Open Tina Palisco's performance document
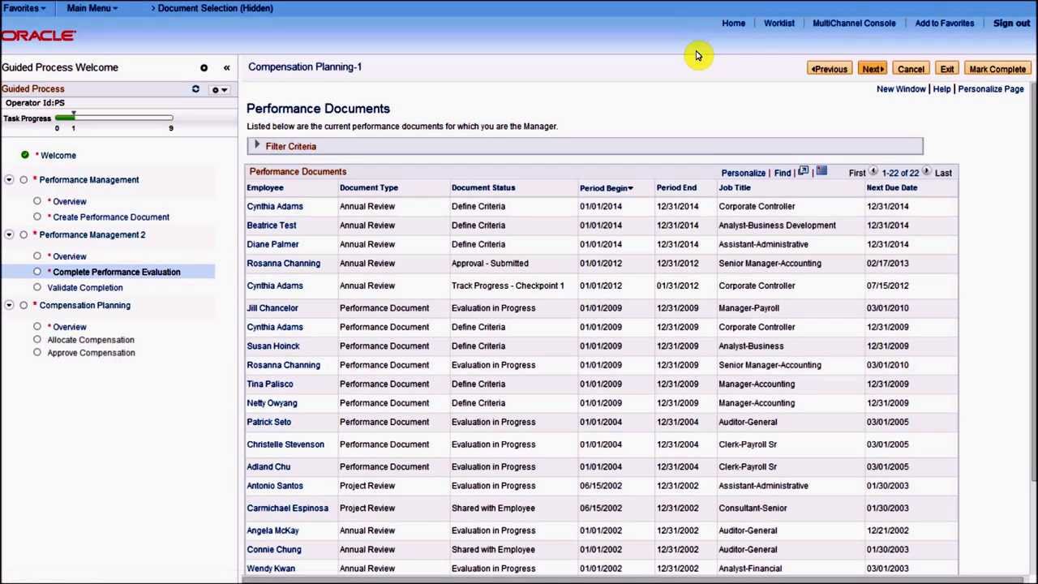The width and height of the screenshot is (1038, 584). click(270, 384)
